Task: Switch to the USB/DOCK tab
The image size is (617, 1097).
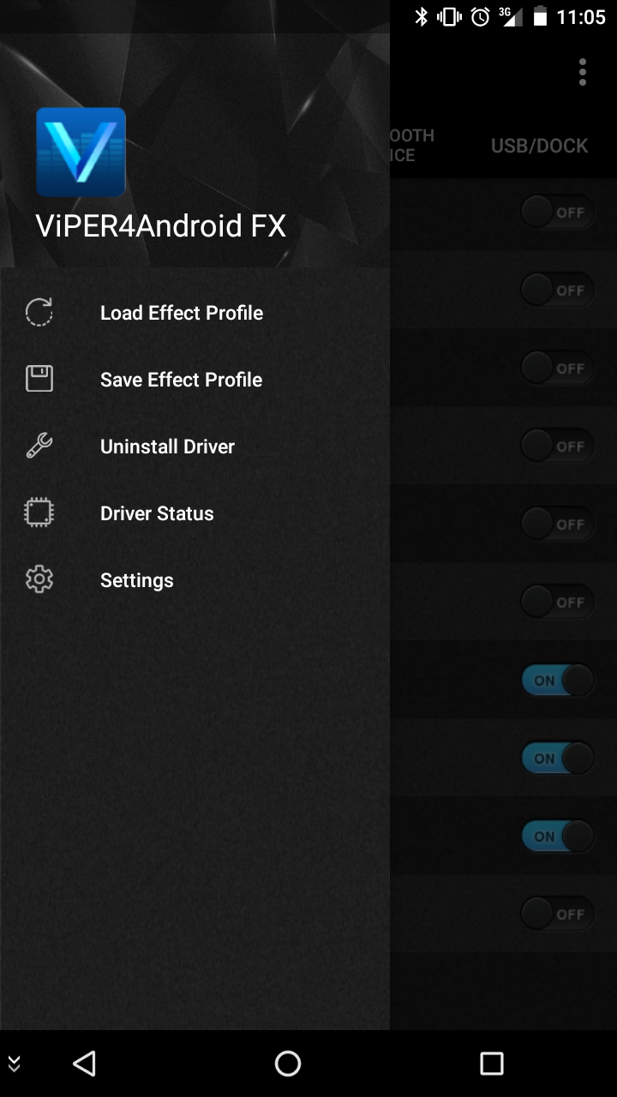Action: (540, 146)
